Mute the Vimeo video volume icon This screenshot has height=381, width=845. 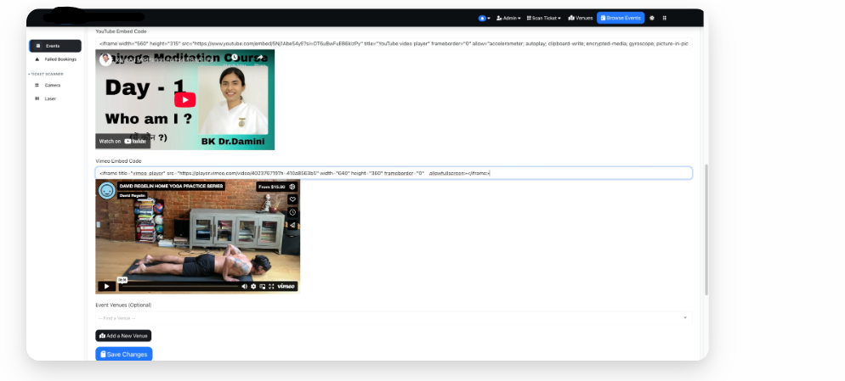click(x=244, y=287)
